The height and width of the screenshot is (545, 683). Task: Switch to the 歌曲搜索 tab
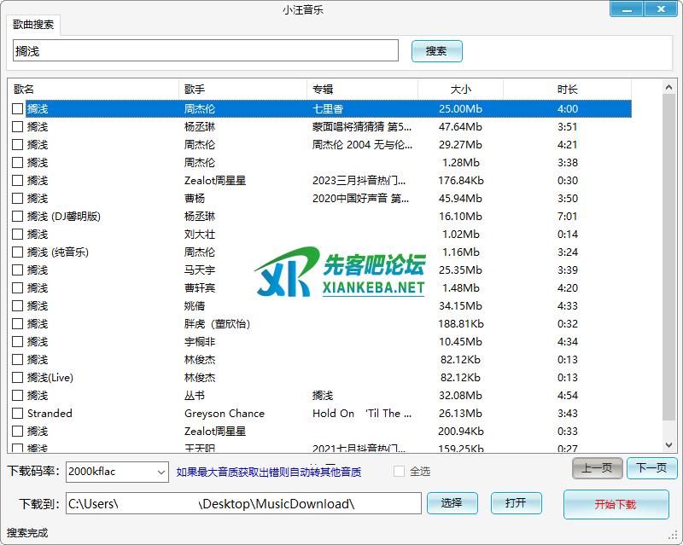point(33,26)
